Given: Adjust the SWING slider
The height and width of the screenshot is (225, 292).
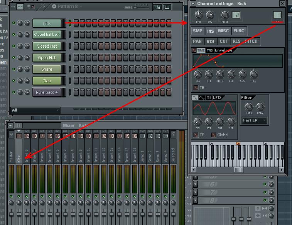Looking at the screenshot, I should [135, 8].
